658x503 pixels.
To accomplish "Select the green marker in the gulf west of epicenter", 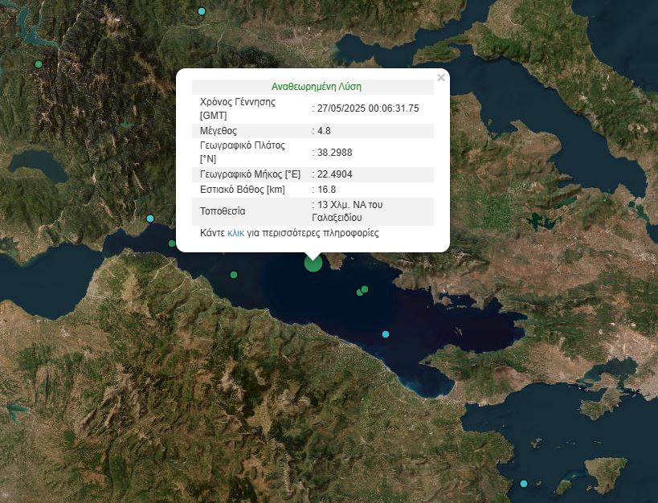I will pyautogui.click(x=234, y=275).
